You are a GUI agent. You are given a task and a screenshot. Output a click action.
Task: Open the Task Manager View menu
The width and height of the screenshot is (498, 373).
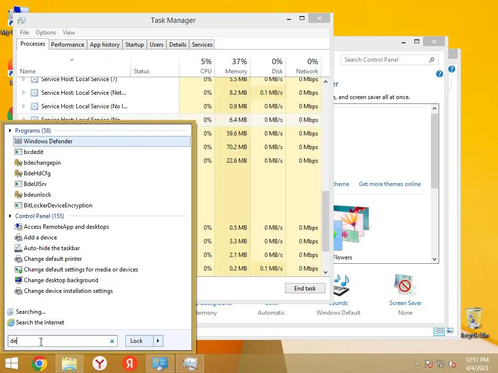(69, 33)
